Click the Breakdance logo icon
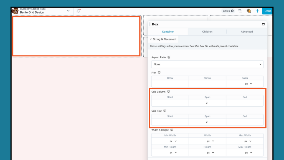Image resolution: width=284 pixels, height=160 pixels. pos(249,11)
